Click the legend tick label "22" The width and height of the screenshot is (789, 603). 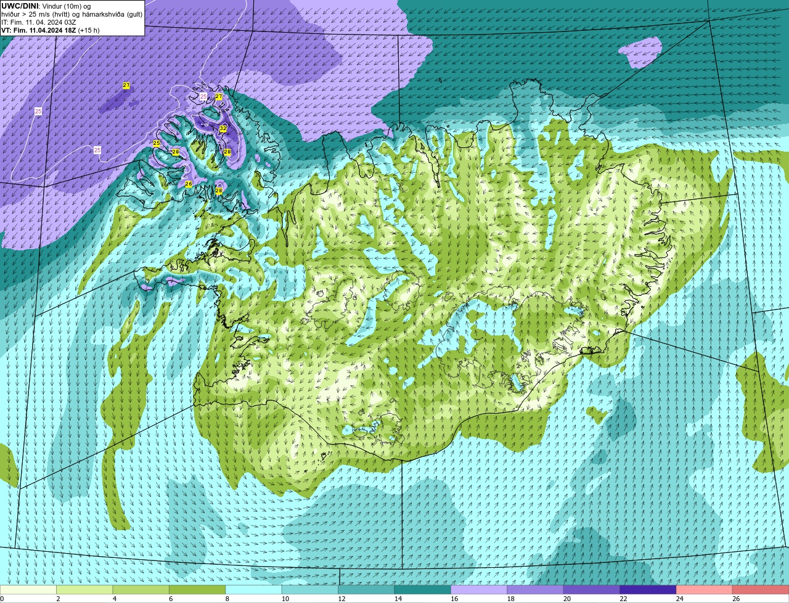[x=623, y=599]
